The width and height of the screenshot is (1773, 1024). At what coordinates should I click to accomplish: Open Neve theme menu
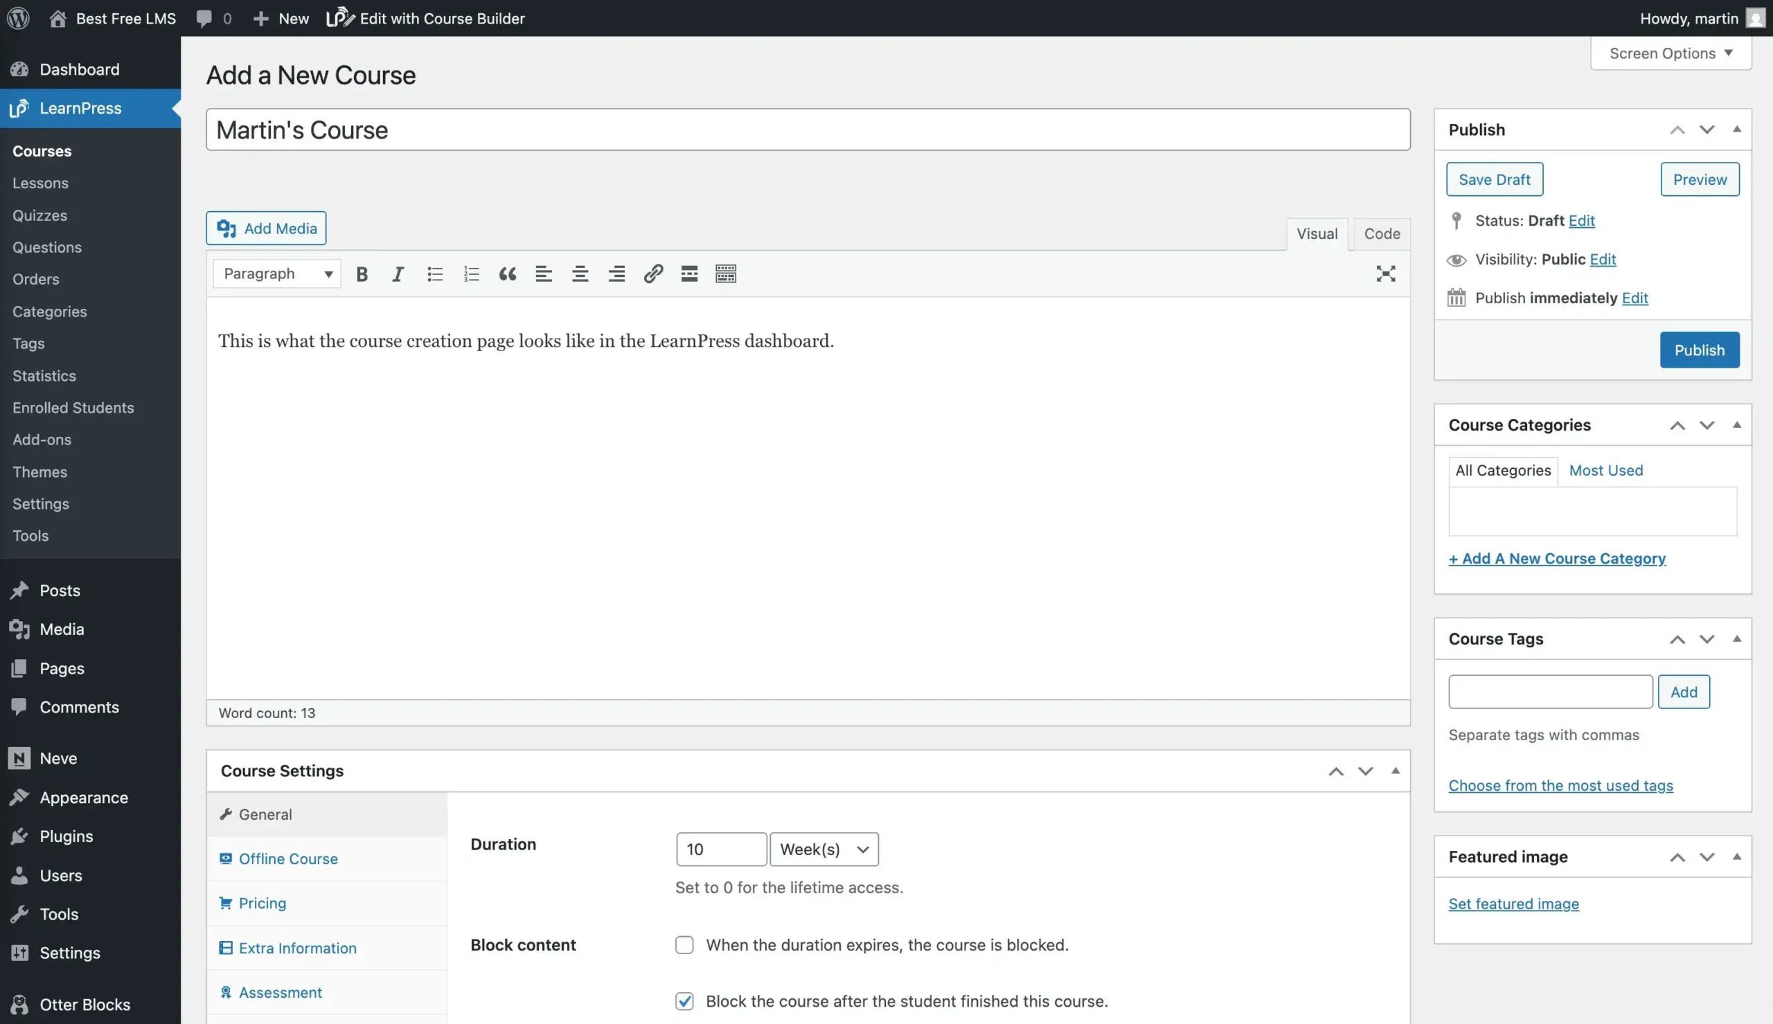click(90, 758)
